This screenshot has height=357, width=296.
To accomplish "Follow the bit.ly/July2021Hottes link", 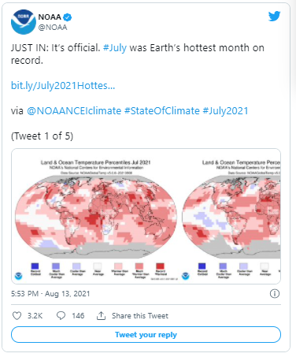I will click(63, 86).
